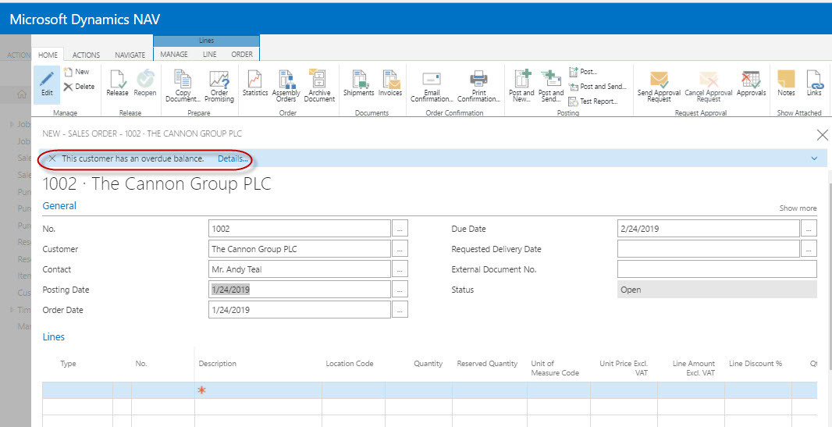Click the Reserved Quantity column header
The image size is (832, 427).
tap(487, 364)
